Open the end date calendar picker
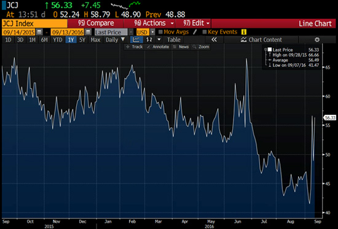Image resolution: width=338 pixels, height=229 pixels. [x=88, y=32]
